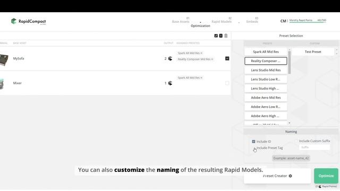Remove Spark AR Mid Res tag from Mixer

tap(201, 78)
